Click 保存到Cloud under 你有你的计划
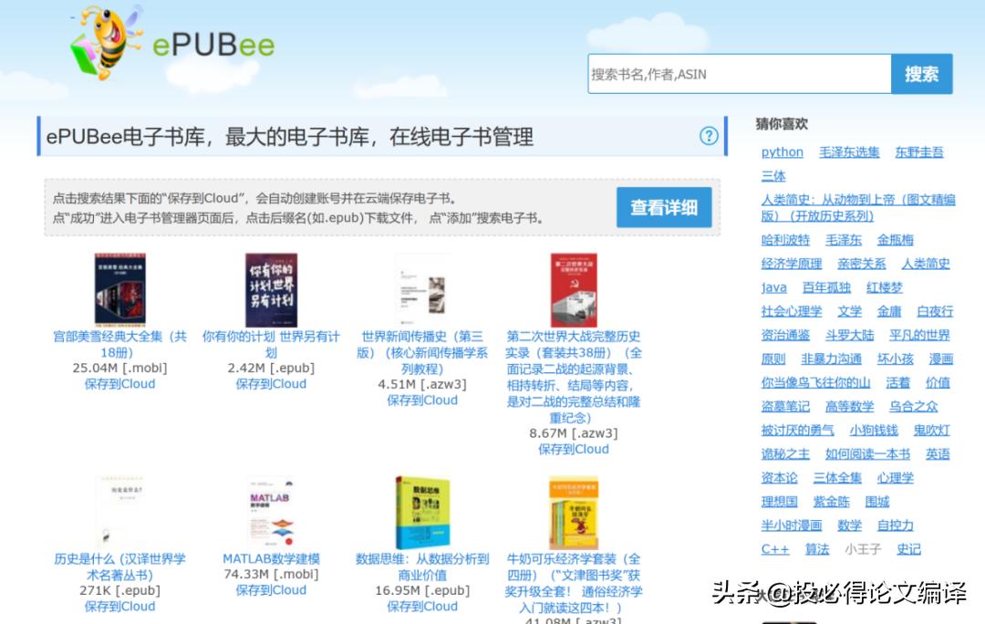This screenshot has width=985, height=624. (271, 383)
